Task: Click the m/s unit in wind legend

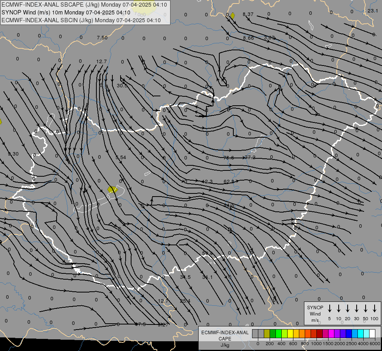Action: (x=315, y=320)
